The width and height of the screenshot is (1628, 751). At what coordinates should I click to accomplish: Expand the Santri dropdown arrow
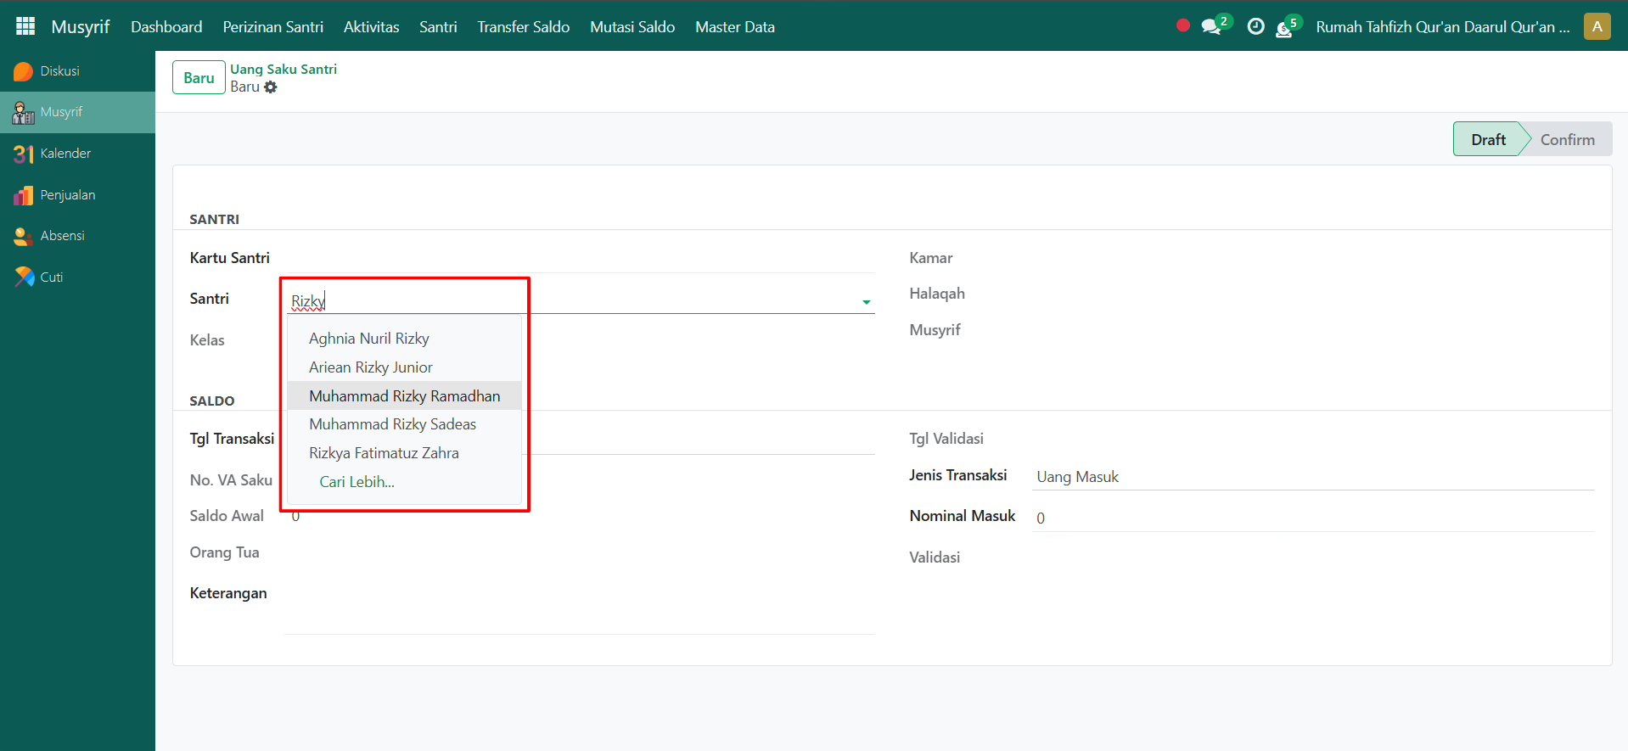pos(866,302)
